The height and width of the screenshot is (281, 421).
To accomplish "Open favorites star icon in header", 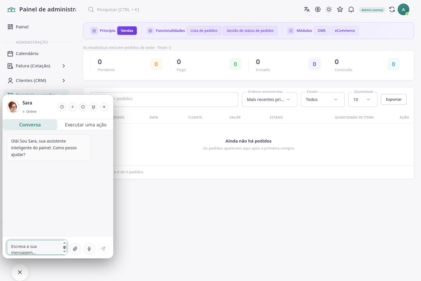I will point(340,9).
